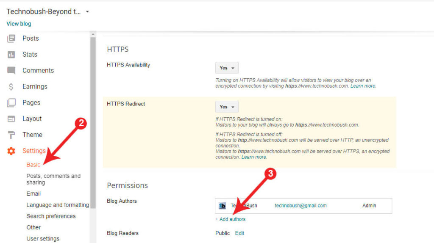The height and width of the screenshot is (243, 434).
Task: Click the HTTPS Redirect label
Action: 126,104
